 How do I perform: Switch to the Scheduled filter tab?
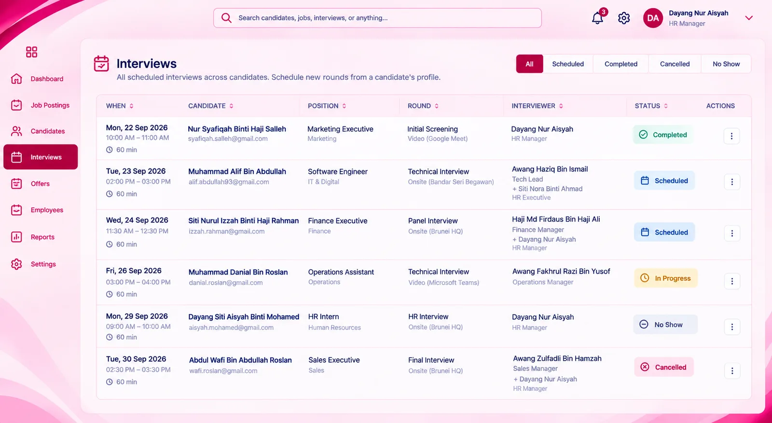point(568,64)
